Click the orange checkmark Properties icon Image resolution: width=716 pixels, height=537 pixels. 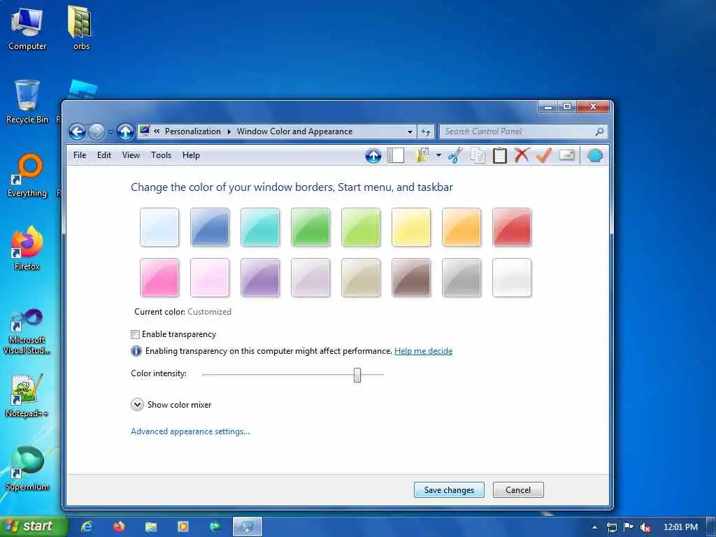(543, 155)
